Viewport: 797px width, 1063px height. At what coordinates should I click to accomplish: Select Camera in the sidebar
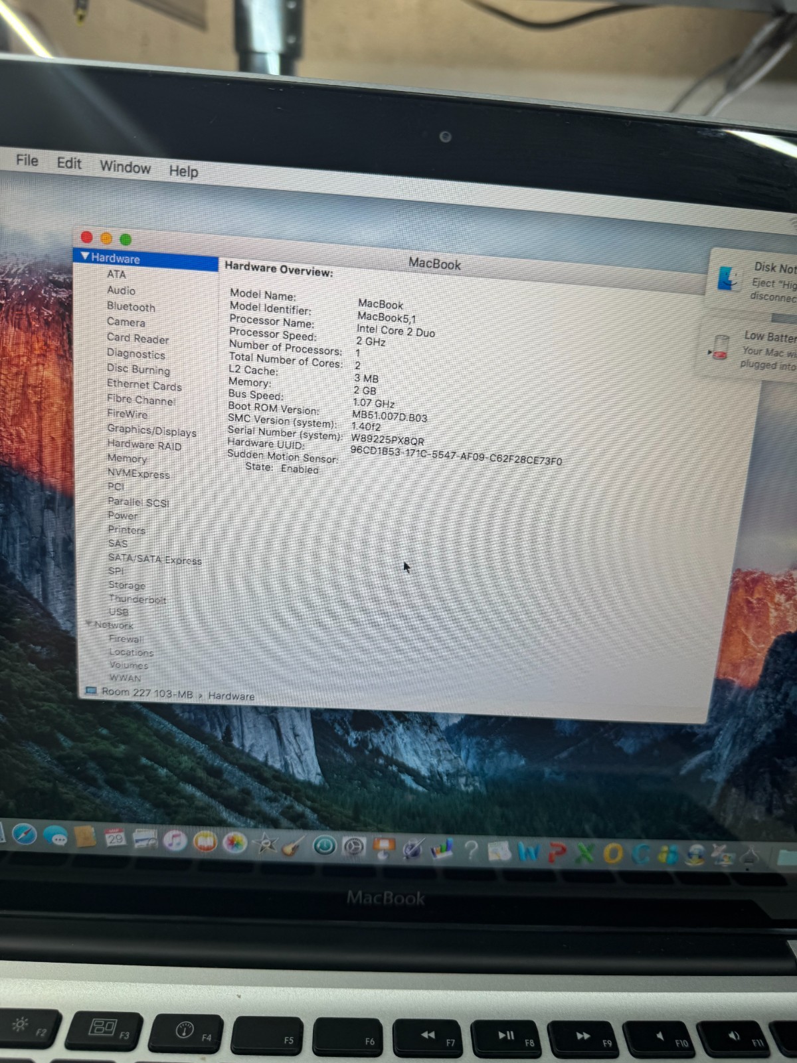coord(126,322)
